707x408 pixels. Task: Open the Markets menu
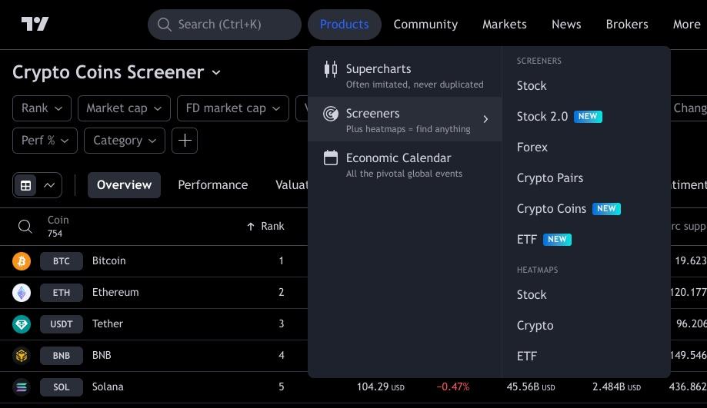tap(505, 25)
